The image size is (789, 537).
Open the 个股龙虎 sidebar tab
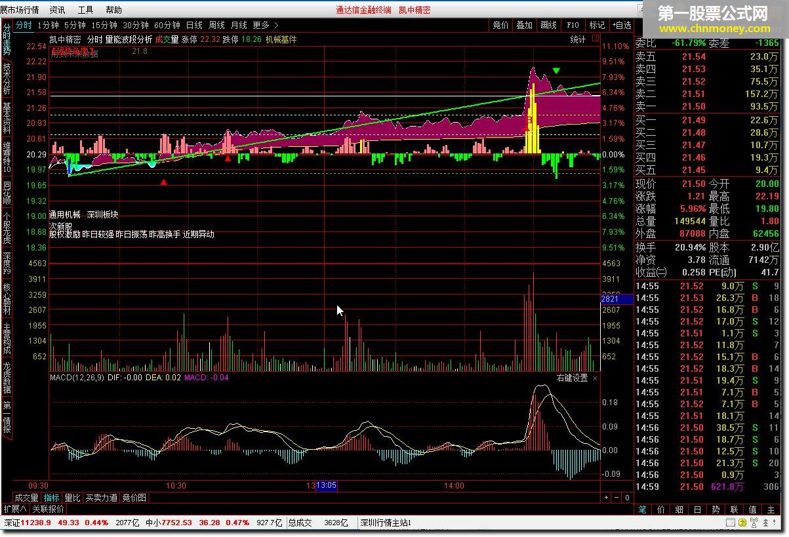click(x=7, y=229)
